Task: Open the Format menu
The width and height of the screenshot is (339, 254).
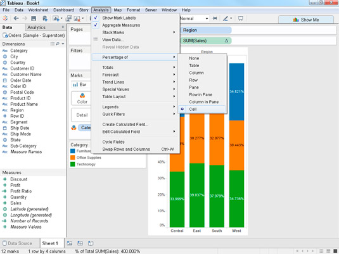Action: (134, 10)
